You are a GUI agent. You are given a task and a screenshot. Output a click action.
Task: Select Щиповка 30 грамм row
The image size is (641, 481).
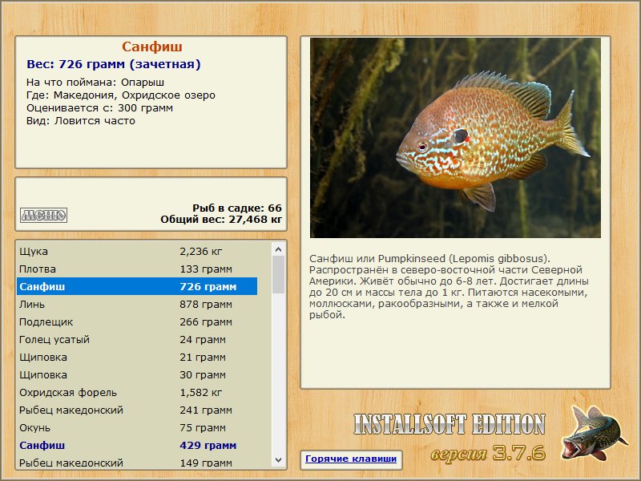137,374
